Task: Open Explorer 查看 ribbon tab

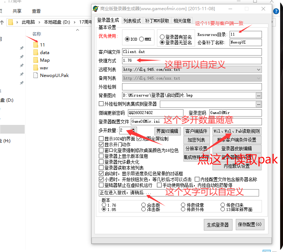Action: (x=36, y=11)
